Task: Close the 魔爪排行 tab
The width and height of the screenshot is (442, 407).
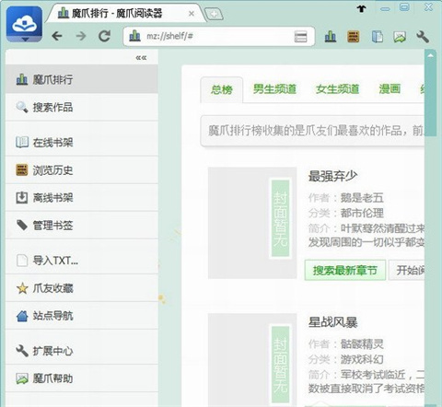Action: point(192,14)
